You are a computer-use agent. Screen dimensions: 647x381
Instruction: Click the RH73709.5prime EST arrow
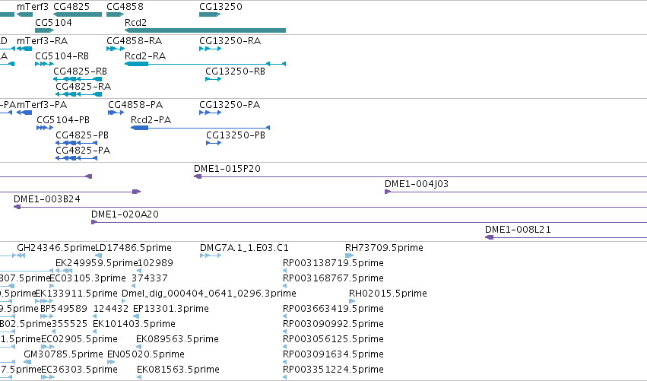(x=350, y=256)
